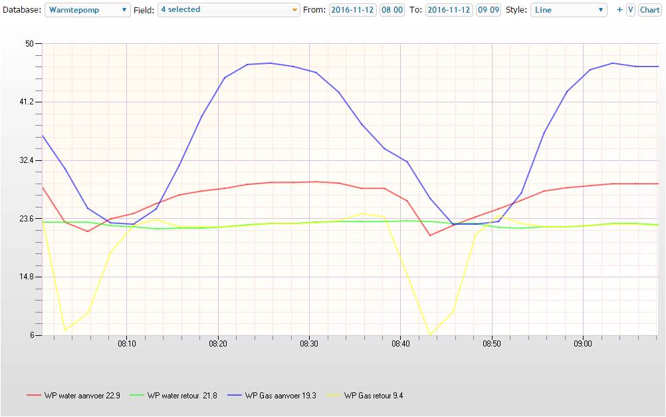
Task: Click the Database: label
Action: pos(22,10)
